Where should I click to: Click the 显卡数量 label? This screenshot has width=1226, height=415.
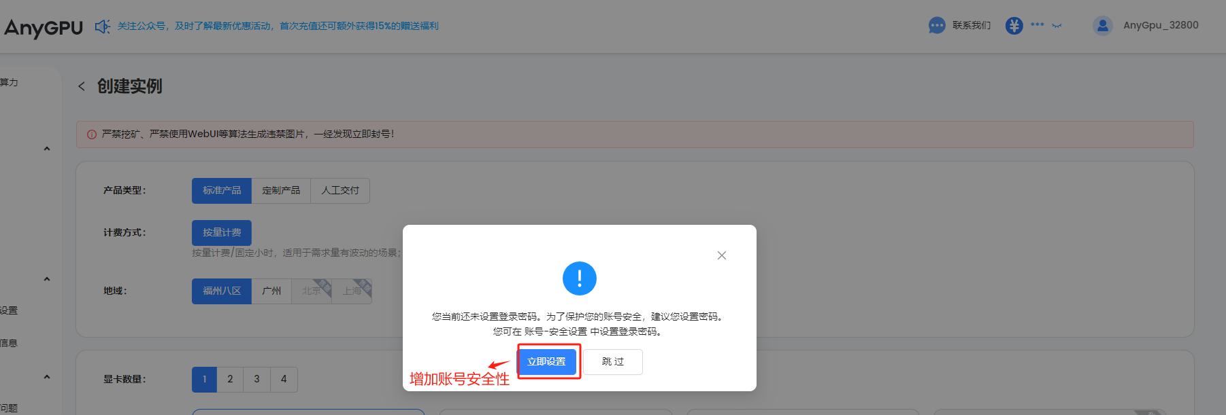coord(125,380)
